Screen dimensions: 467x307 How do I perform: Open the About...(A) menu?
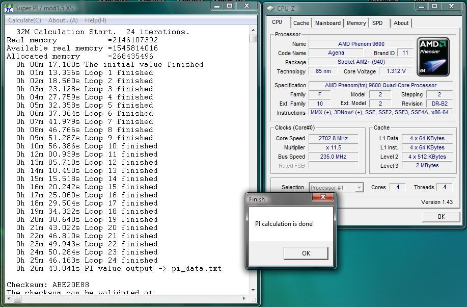pos(63,20)
